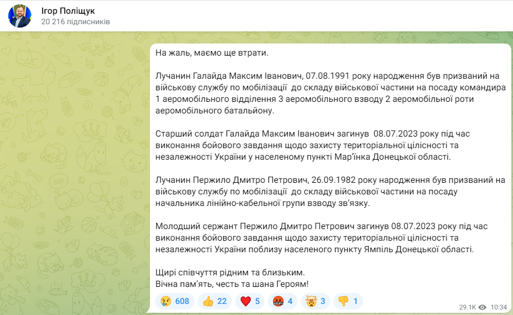The width and height of the screenshot is (513, 315).
Task: Click the red heart reaction emoji
Action: [245, 301]
